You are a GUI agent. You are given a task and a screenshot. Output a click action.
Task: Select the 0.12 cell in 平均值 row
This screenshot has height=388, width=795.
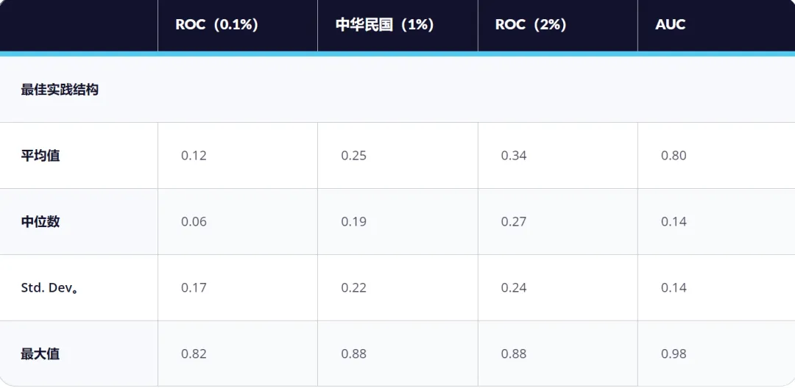pyautogui.click(x=237, y=155)
